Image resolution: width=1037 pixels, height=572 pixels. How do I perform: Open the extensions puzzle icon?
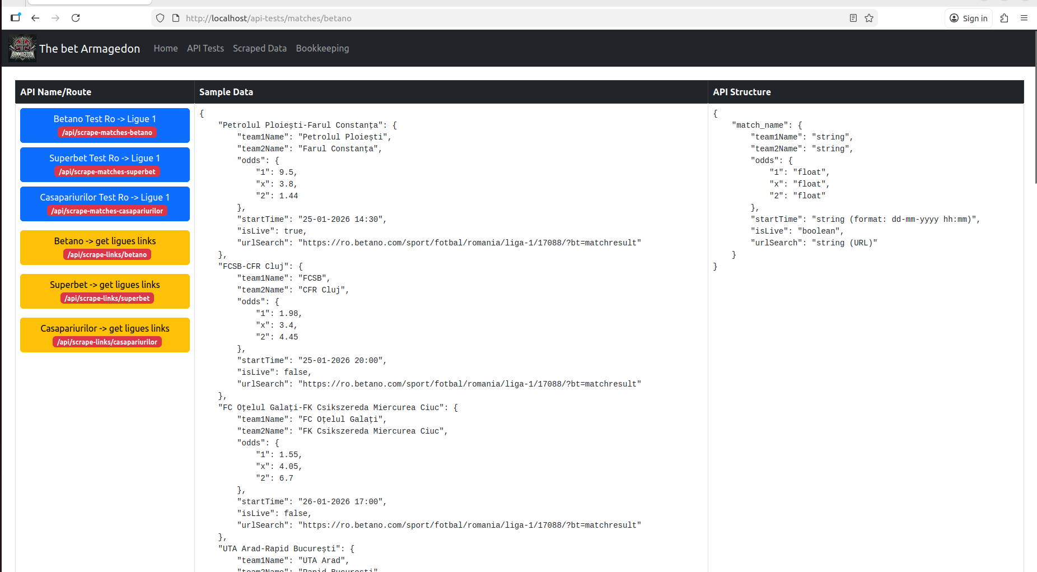pyautogui.click(x=1004, y=18)
